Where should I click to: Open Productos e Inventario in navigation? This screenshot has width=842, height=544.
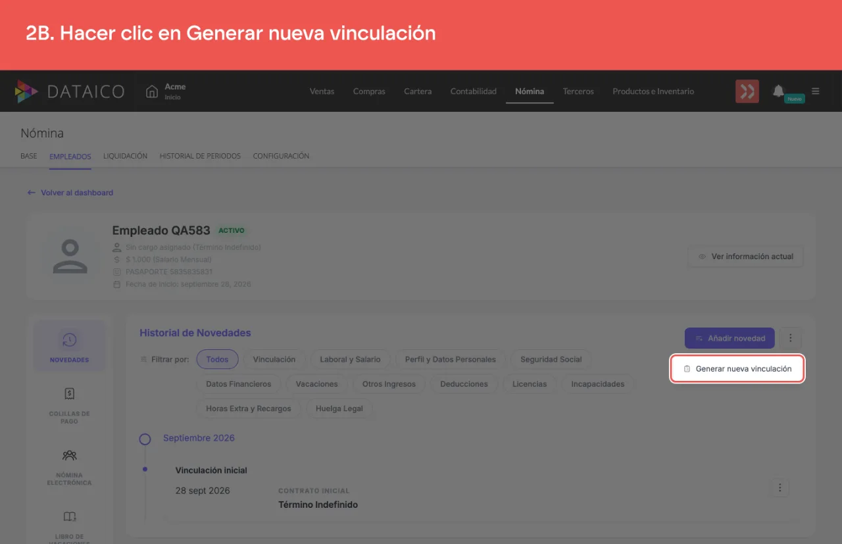[x=653, y=91]
